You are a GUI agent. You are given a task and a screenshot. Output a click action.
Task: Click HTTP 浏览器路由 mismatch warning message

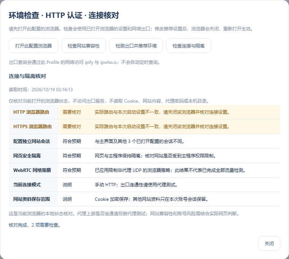162,112
